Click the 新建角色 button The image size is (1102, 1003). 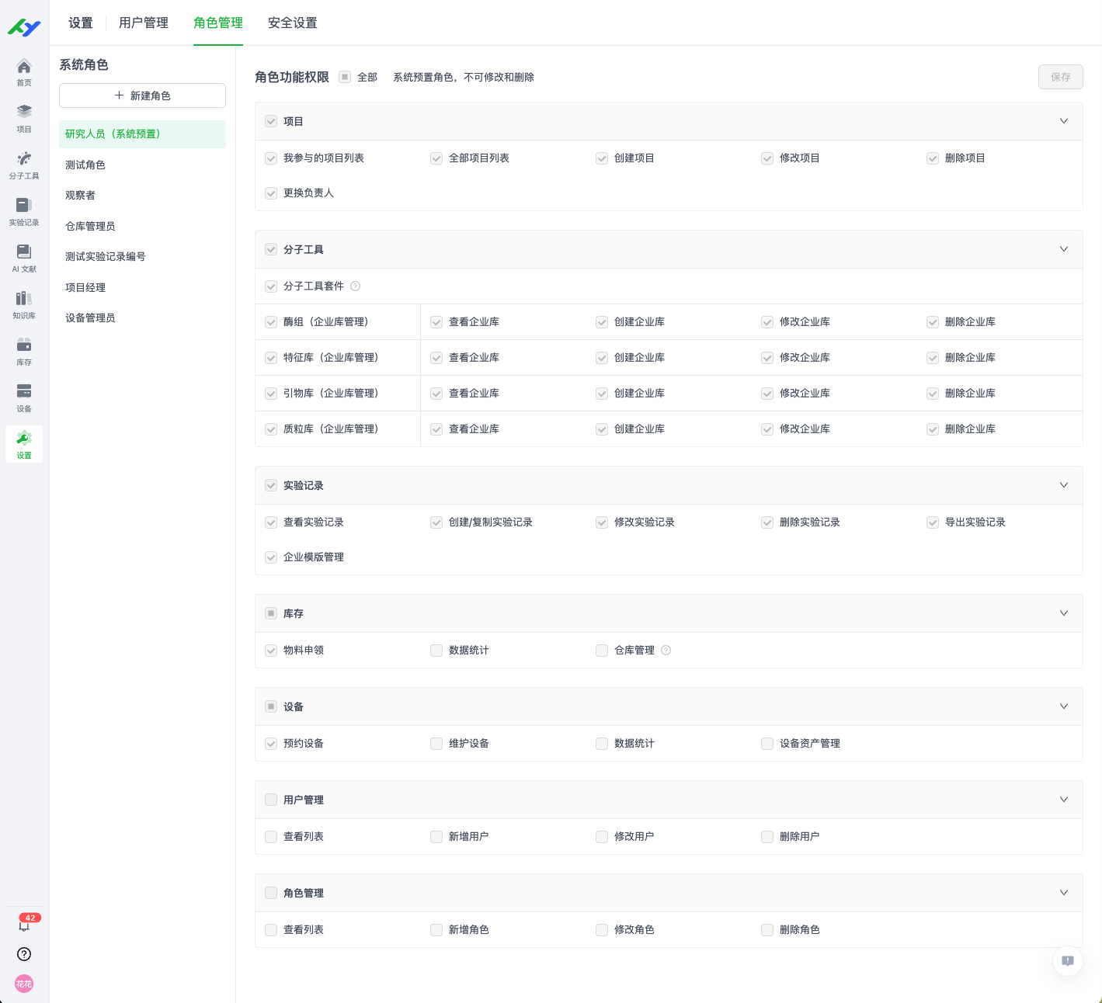tap(142, 95)
